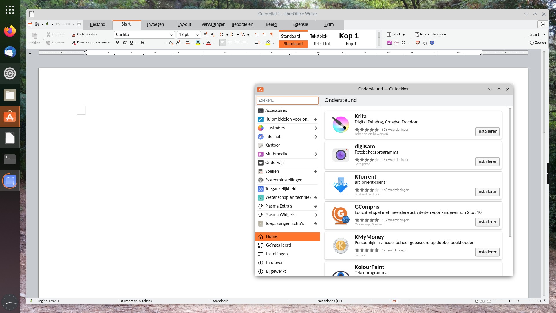
Task: Switch to the Extensie tab
Action: click(300, 24)
